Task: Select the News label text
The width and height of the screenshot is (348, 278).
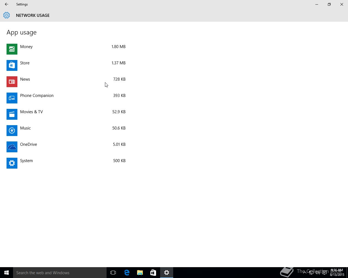Action: coord(25,79)
